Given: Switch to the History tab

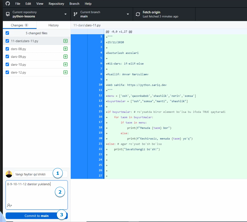Looking at the screenshot, I should coord(53,25).
